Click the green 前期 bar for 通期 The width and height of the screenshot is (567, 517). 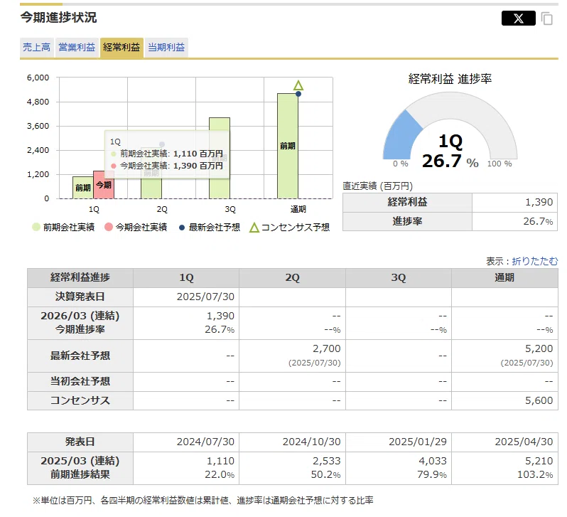(x=288, y=146)
